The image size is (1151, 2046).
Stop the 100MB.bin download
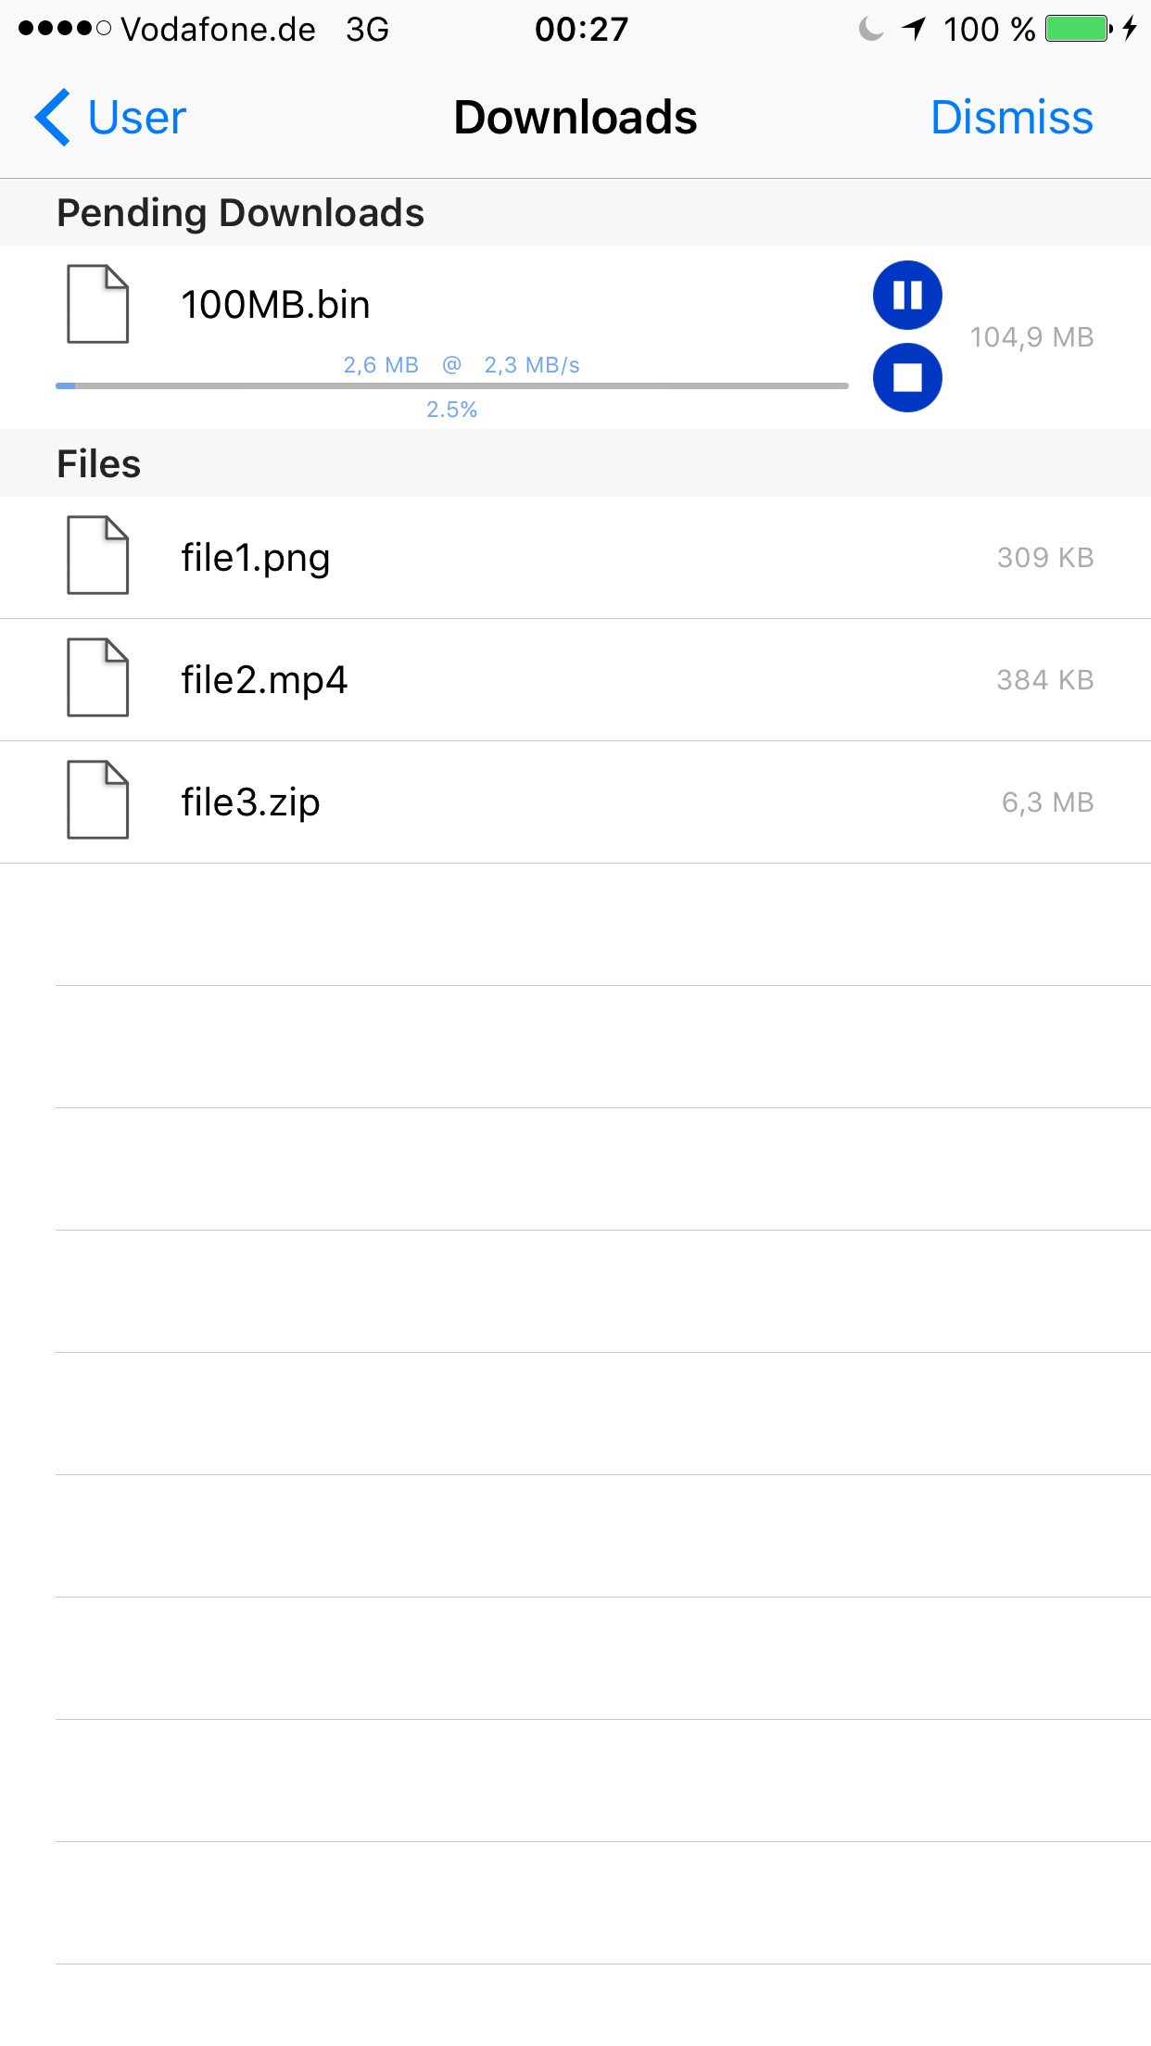click(x=907, y=377)
